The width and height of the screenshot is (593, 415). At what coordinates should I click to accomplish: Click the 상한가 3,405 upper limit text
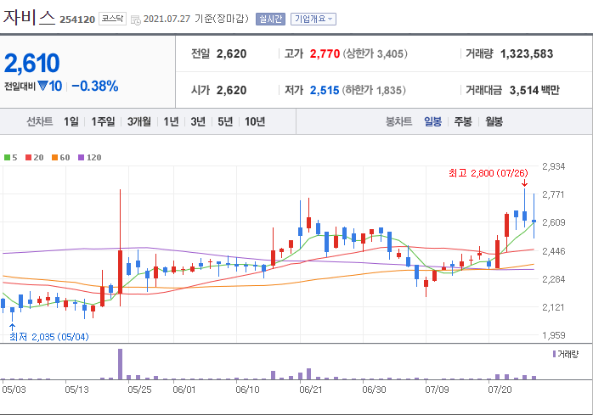(x=376, y=53)
